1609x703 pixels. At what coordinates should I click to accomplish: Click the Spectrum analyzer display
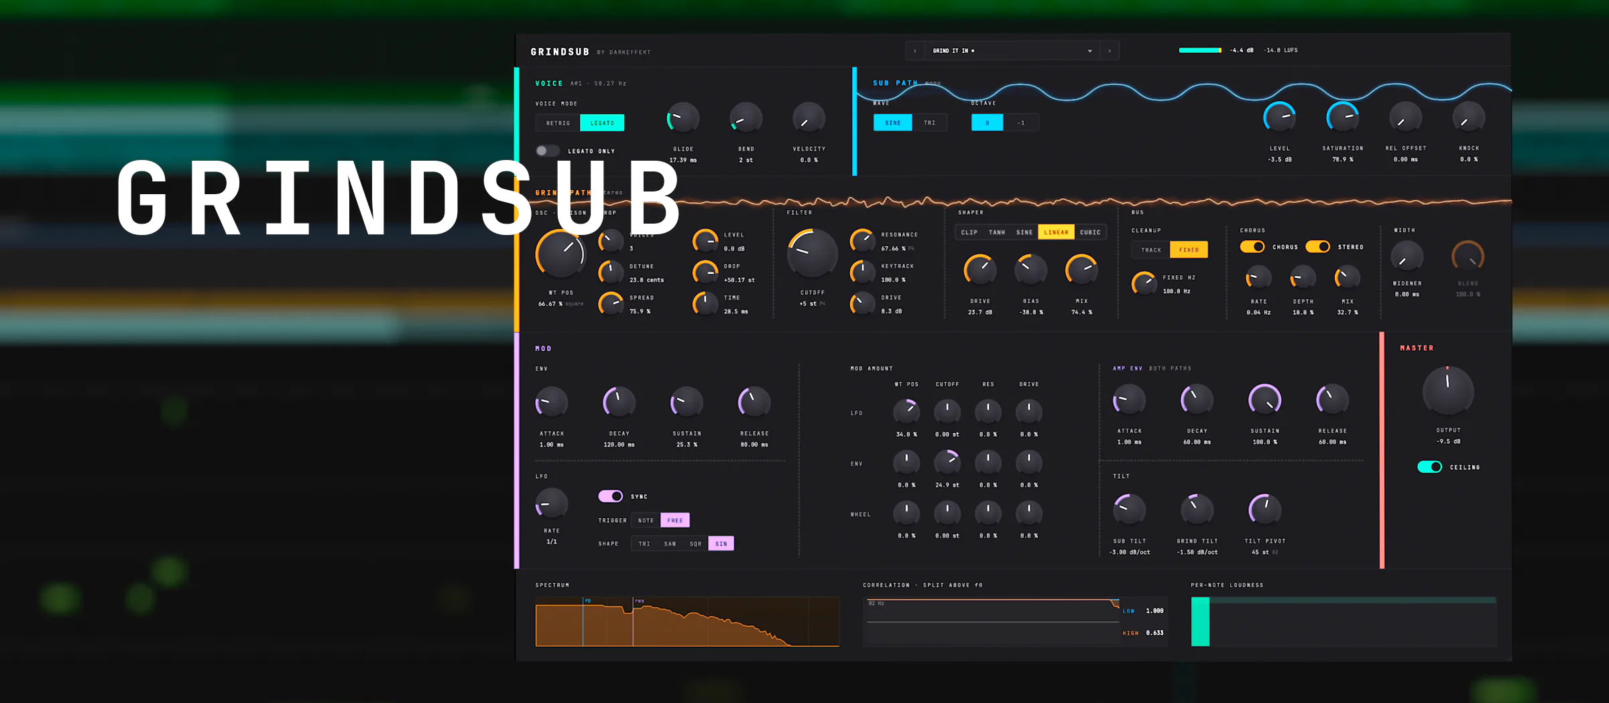[687, 622]
